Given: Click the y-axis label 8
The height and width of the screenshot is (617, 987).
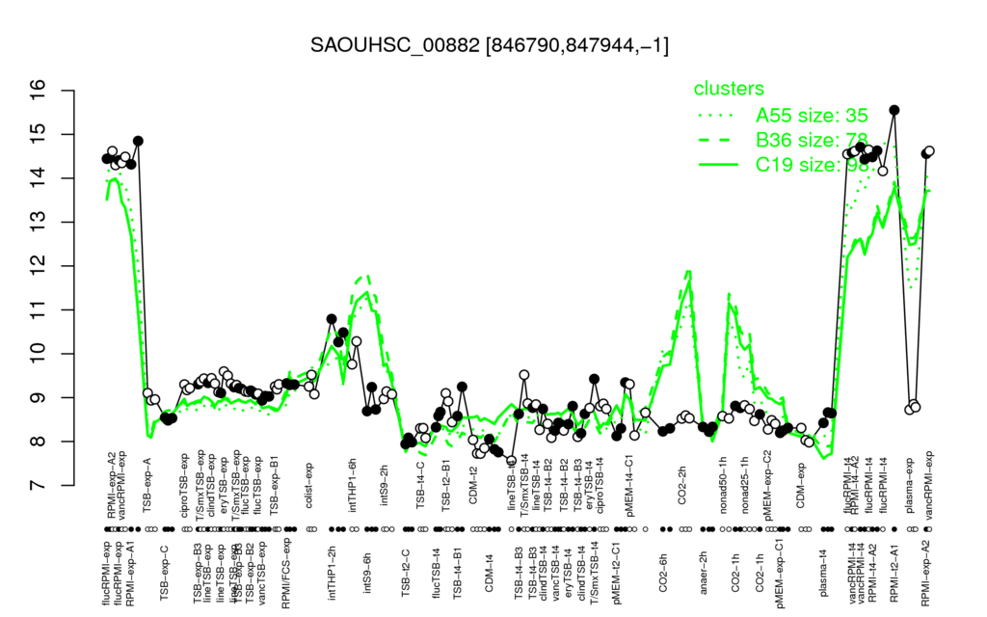Looking at the screenshot, I should (x=39, y=442).
